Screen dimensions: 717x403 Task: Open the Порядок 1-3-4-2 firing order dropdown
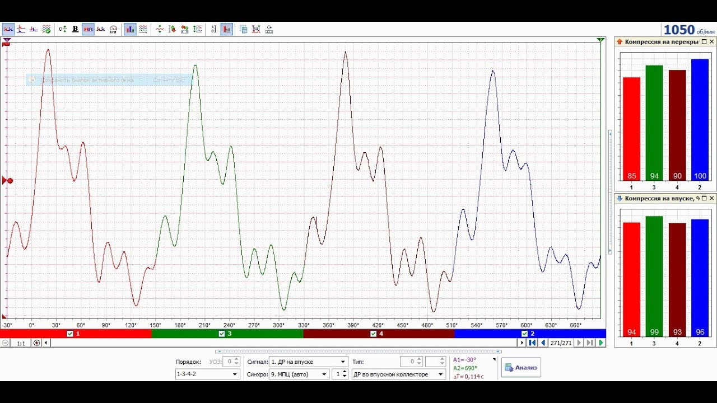(x=208, y=374)
